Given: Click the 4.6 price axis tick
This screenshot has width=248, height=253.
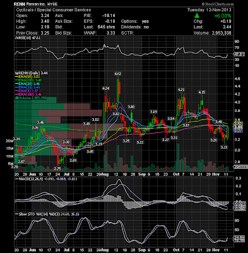Looking at the screenshot, I should tap(237, 79).
